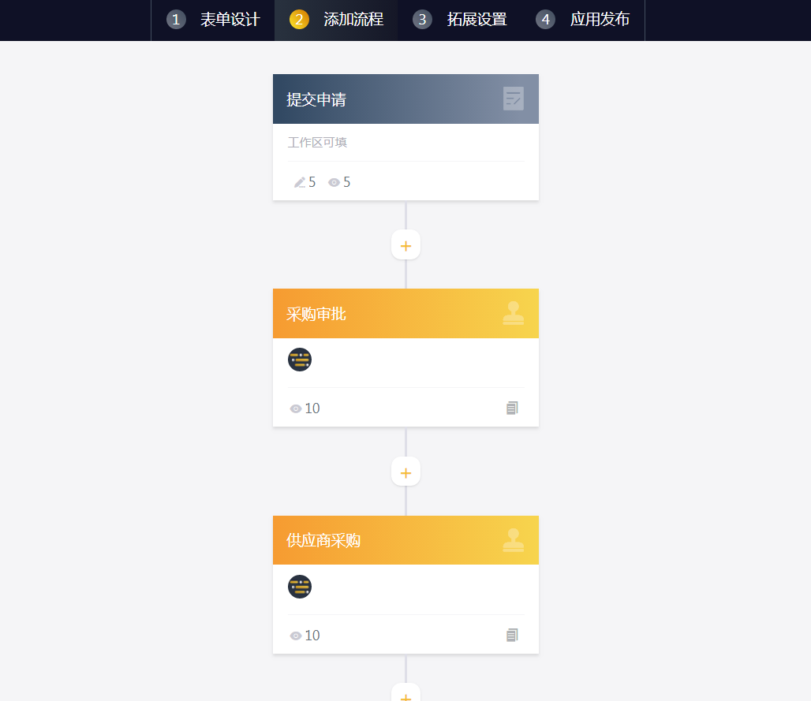811x701 pixels.
Task: Open step 3 拓展设置
Action: [x=459, y=20]
